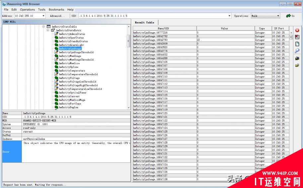Click the pencil icon beside hwEntityTemperatureThreshold
The width and height of the screenshot is (303, 188).
pos(56,74)
